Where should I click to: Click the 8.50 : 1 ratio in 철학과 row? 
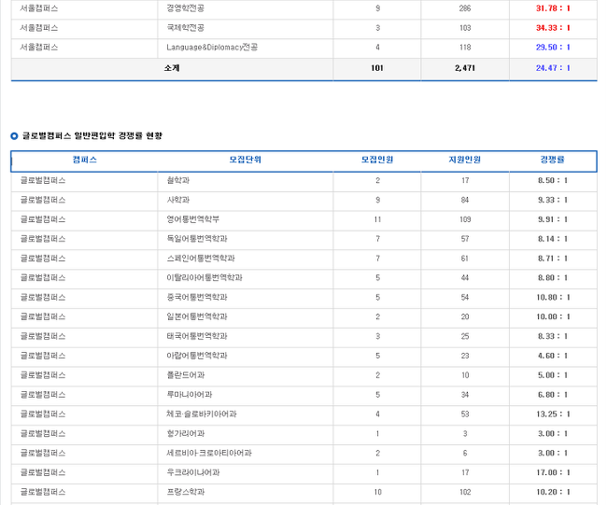tap(553, 180)
